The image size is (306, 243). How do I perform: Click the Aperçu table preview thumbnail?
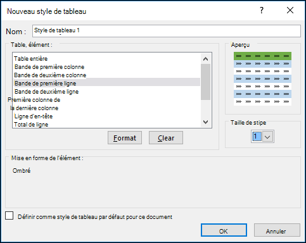tap(262, 78)
